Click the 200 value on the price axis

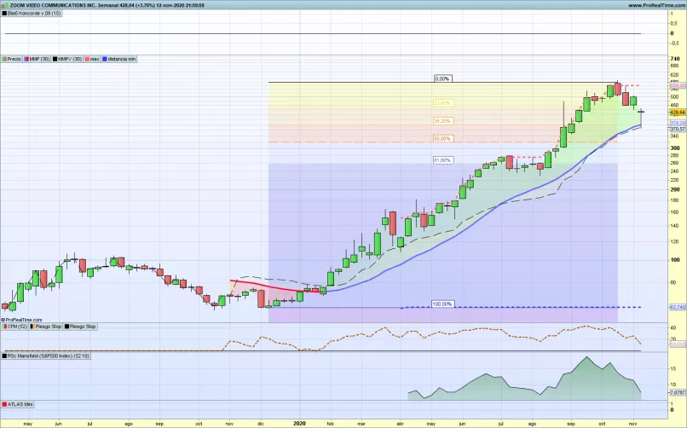pyautogui.click(x=675, y=189)
